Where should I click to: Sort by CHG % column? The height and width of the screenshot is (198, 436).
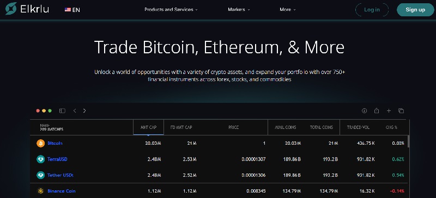click(x=391, y=127)
